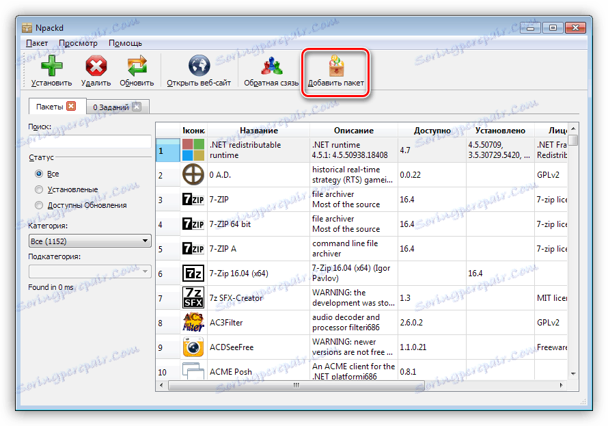
Task: Click the vertical scrollbar up arrow
Action: [573, 129]
